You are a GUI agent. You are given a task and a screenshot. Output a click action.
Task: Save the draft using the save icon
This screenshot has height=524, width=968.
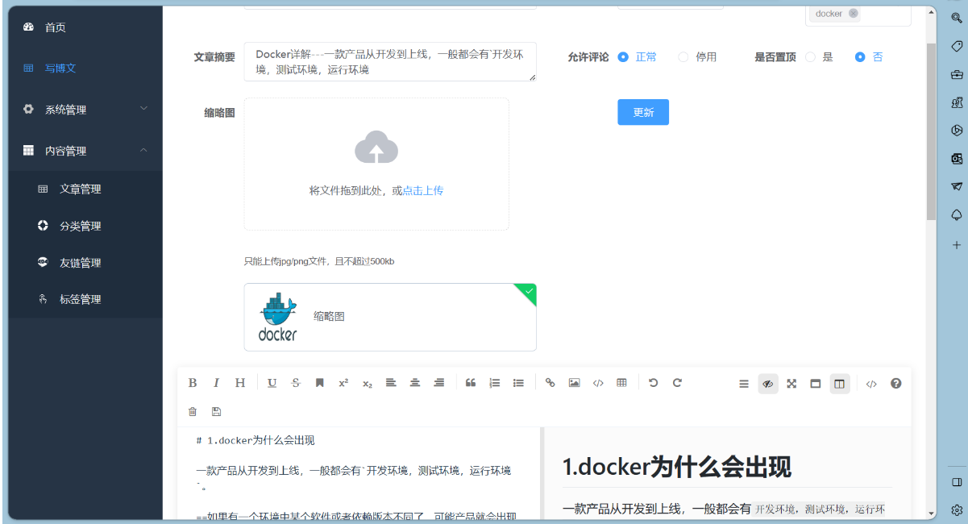pyautogui.click(x=216, y=411)
